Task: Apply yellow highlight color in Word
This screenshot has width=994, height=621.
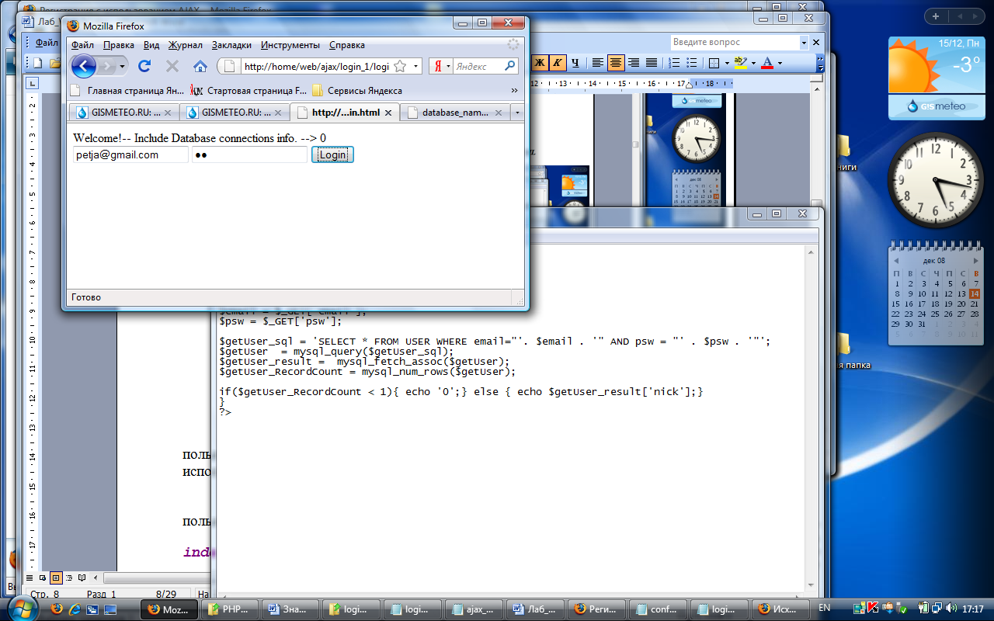Action: pyautogui.click(x=740, y=62)
